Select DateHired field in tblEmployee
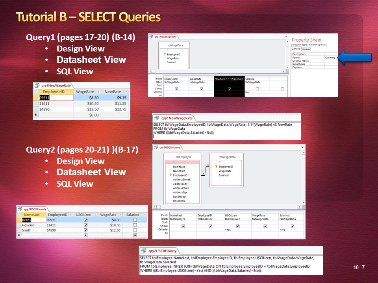 179,197
